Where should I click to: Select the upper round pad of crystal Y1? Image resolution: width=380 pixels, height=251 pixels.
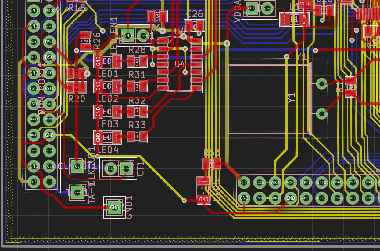(322, 83)
